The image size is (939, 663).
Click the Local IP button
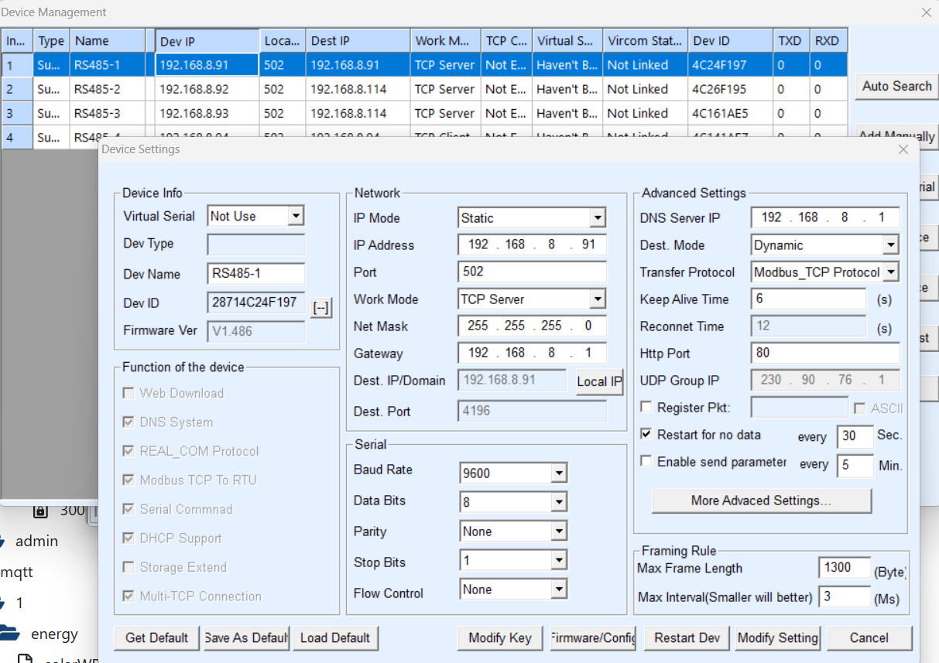coord(599,381)
